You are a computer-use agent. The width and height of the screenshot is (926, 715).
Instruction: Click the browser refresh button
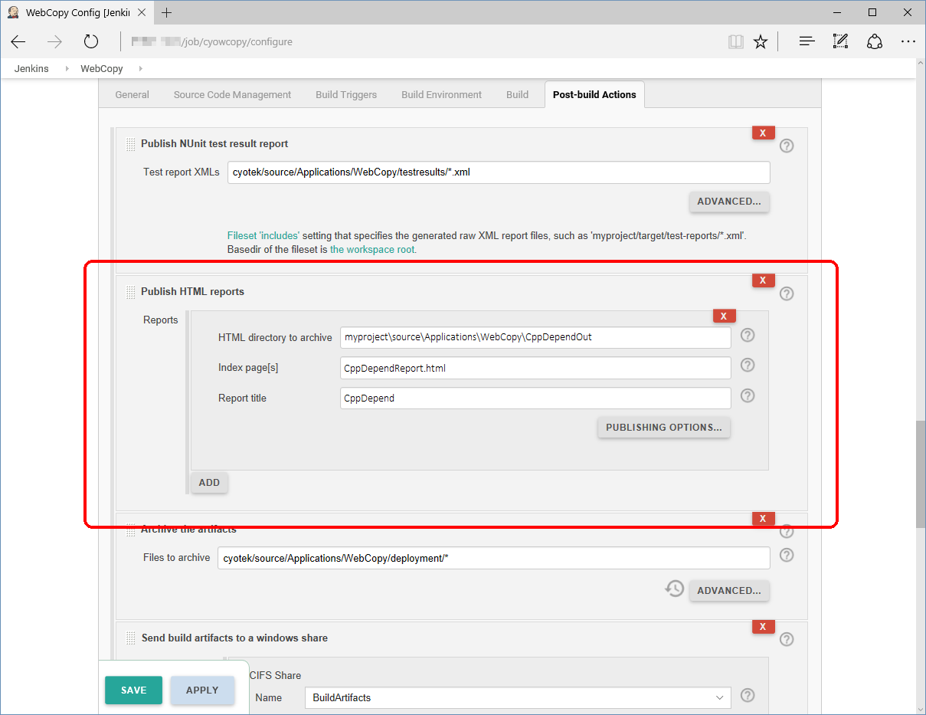point(91,42)
